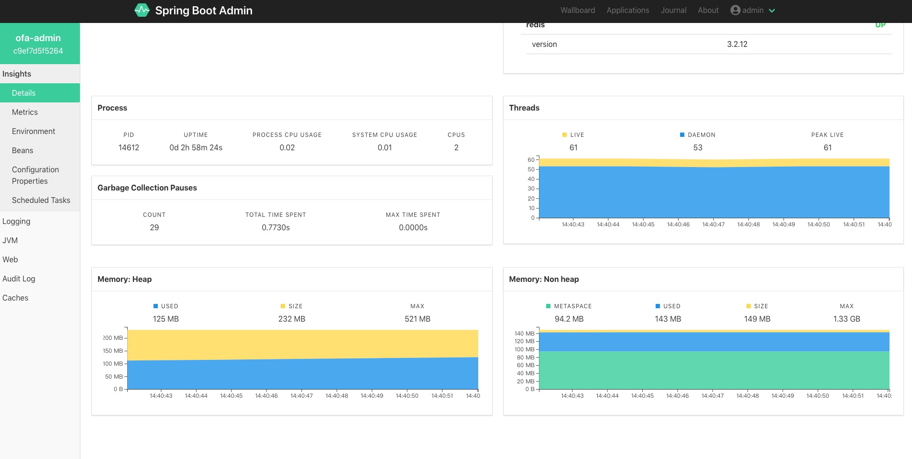
Task: Click the heap max value 521 MB
Action: [418, 319]
